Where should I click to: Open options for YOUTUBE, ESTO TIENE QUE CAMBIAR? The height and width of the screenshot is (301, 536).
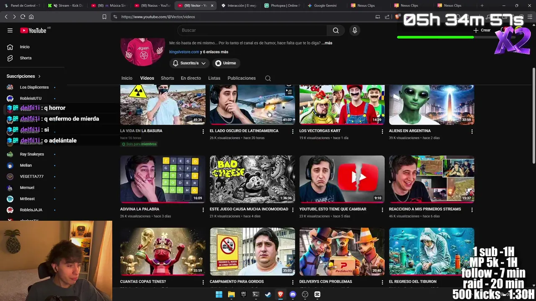[x=382, y=209]
